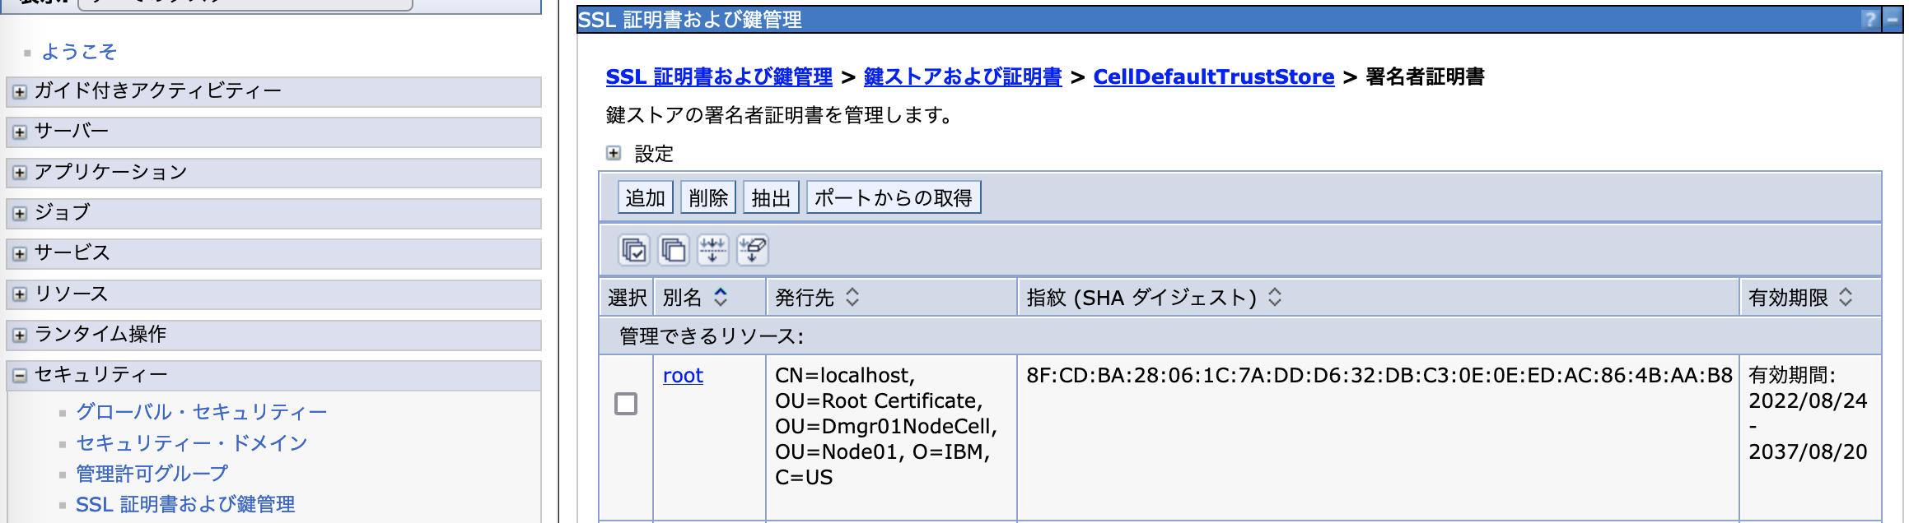Go to 鍵ストアおよび証明書 breadcrumb link
Screen dimensions: 1909x523
point(963,76)
